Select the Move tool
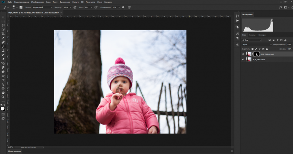This screenshot has width=293, height=154. [x=3, y=17]
